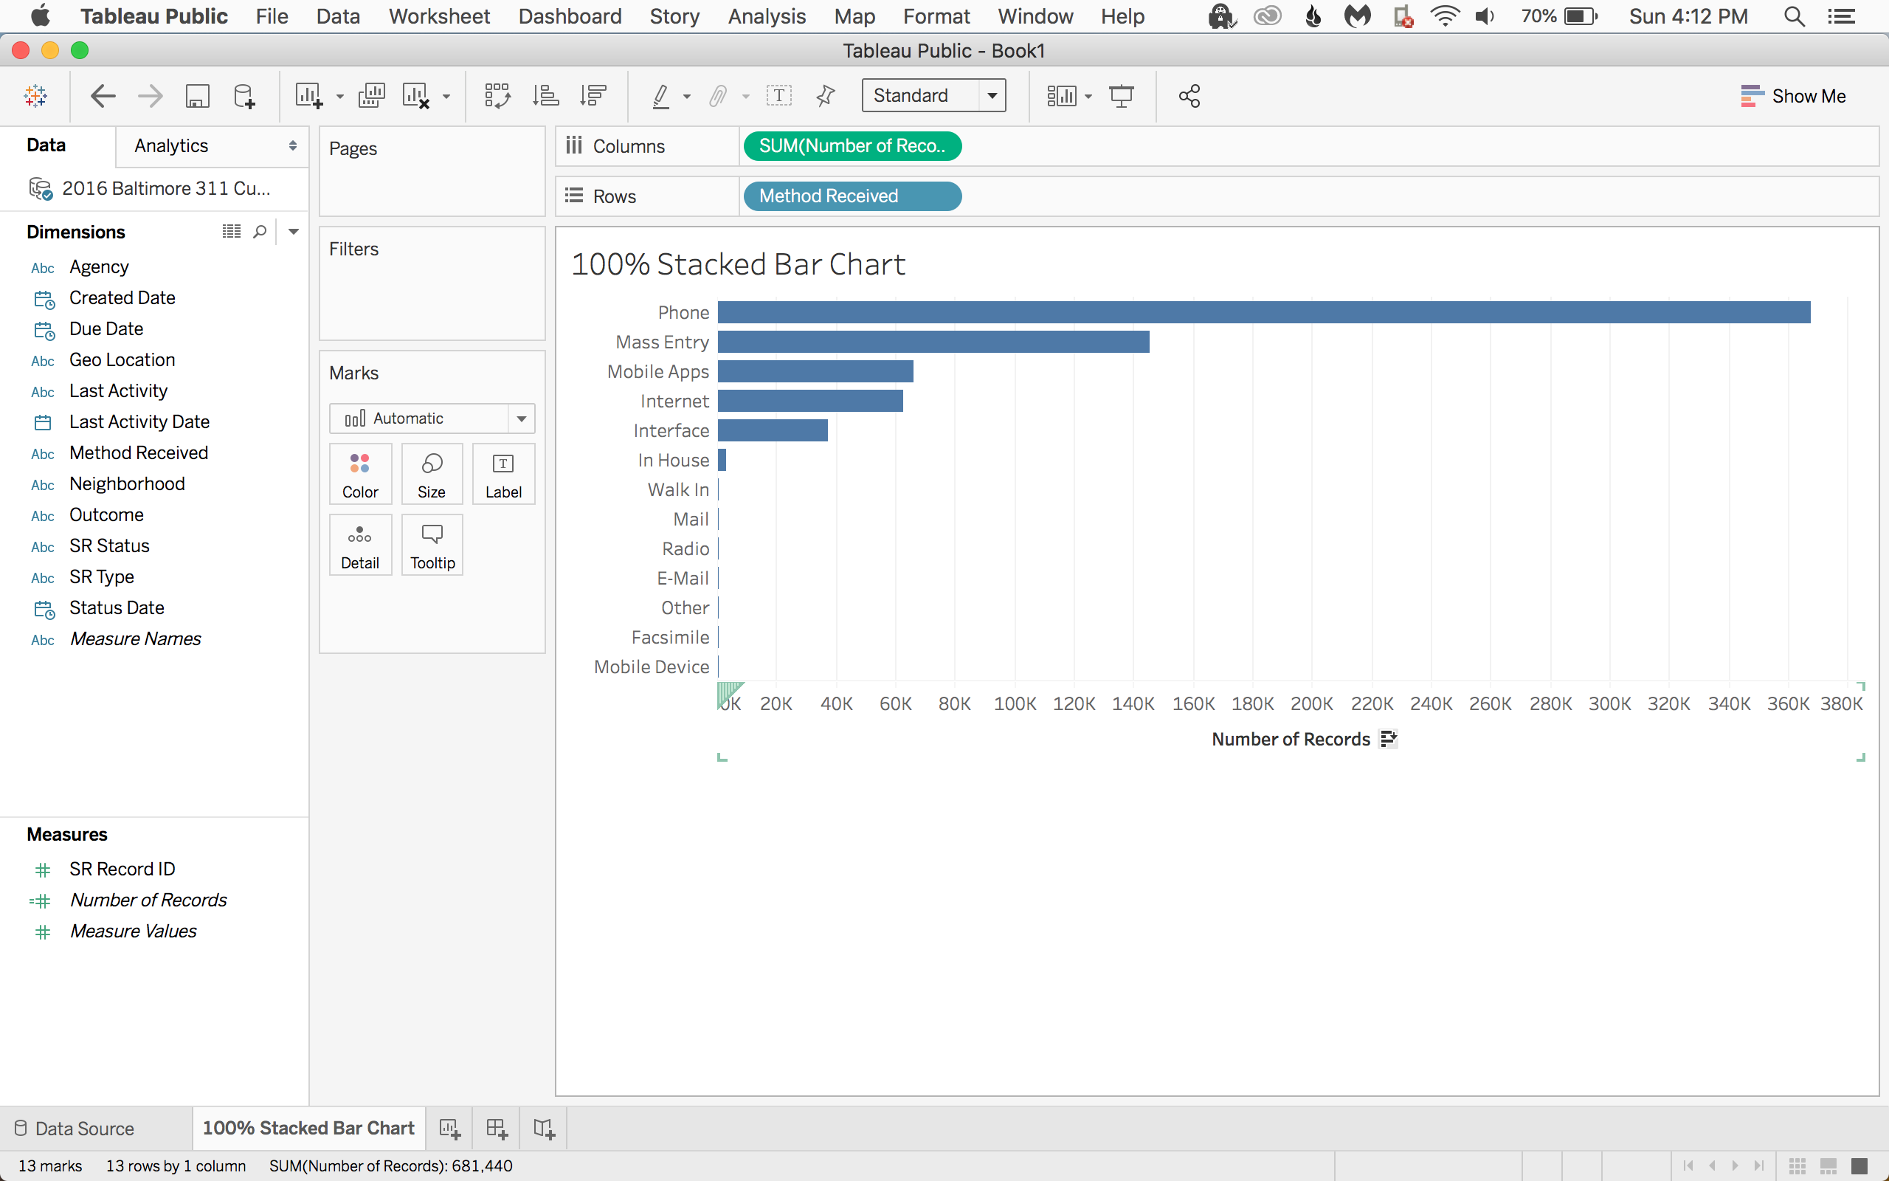Image resolution: width=1889 pixels, height=1181 pixels.
Task: Switch to the Analytics tab
Action: point(171,145)
